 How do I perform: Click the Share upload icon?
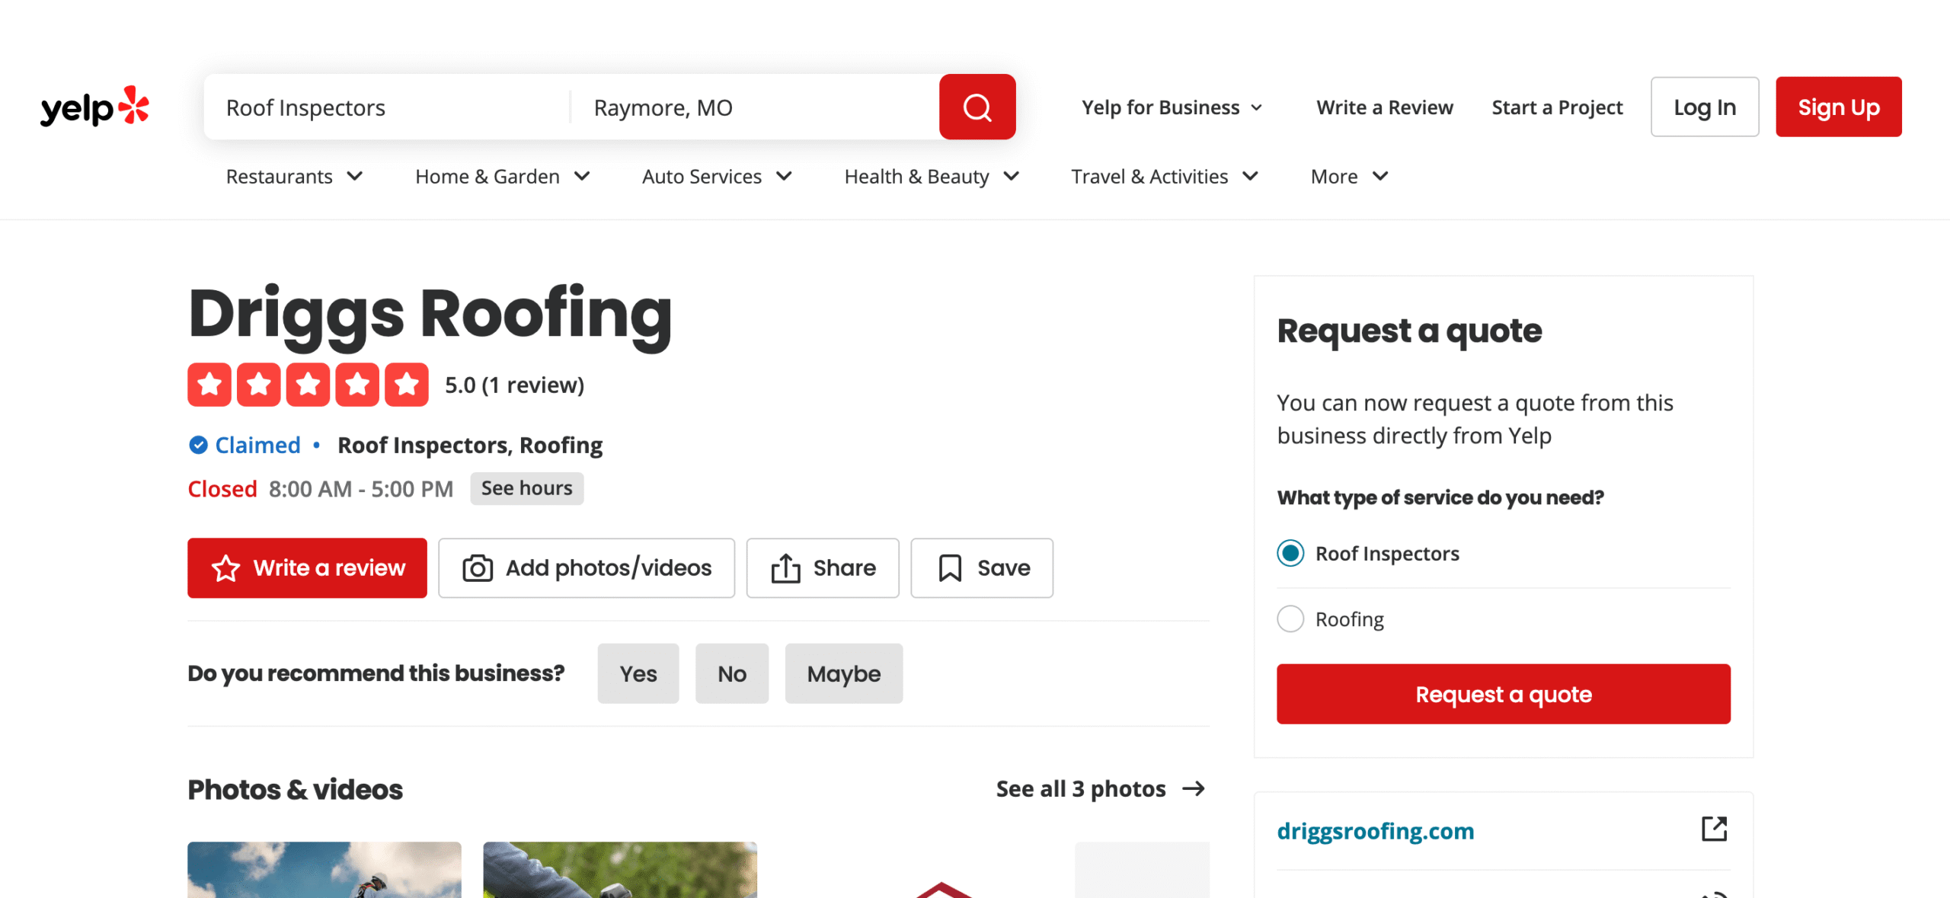coord(785,568)
